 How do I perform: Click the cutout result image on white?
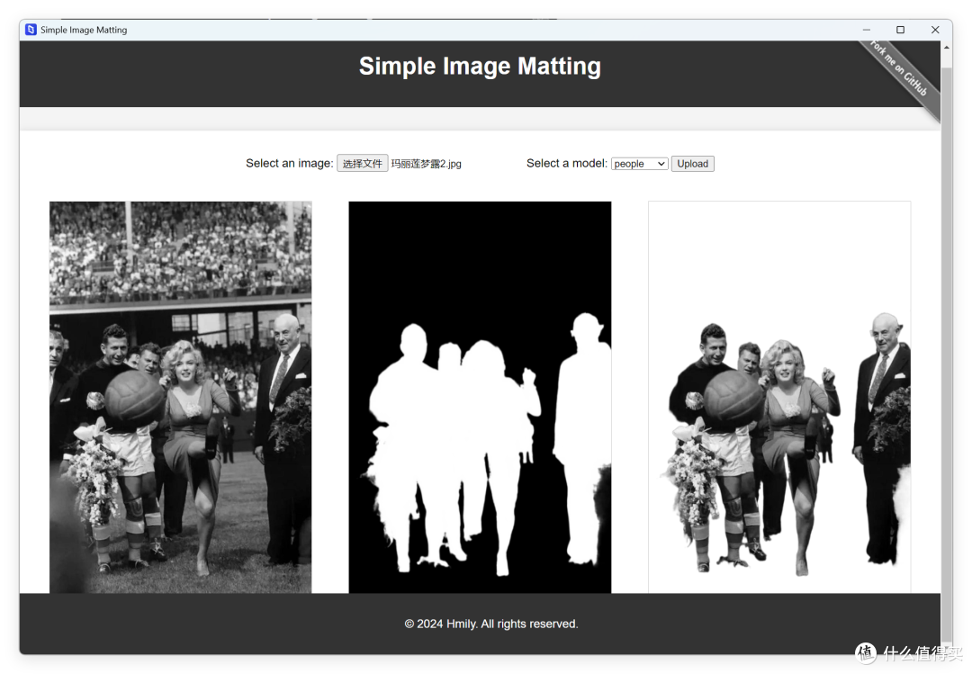coord(779,397)
